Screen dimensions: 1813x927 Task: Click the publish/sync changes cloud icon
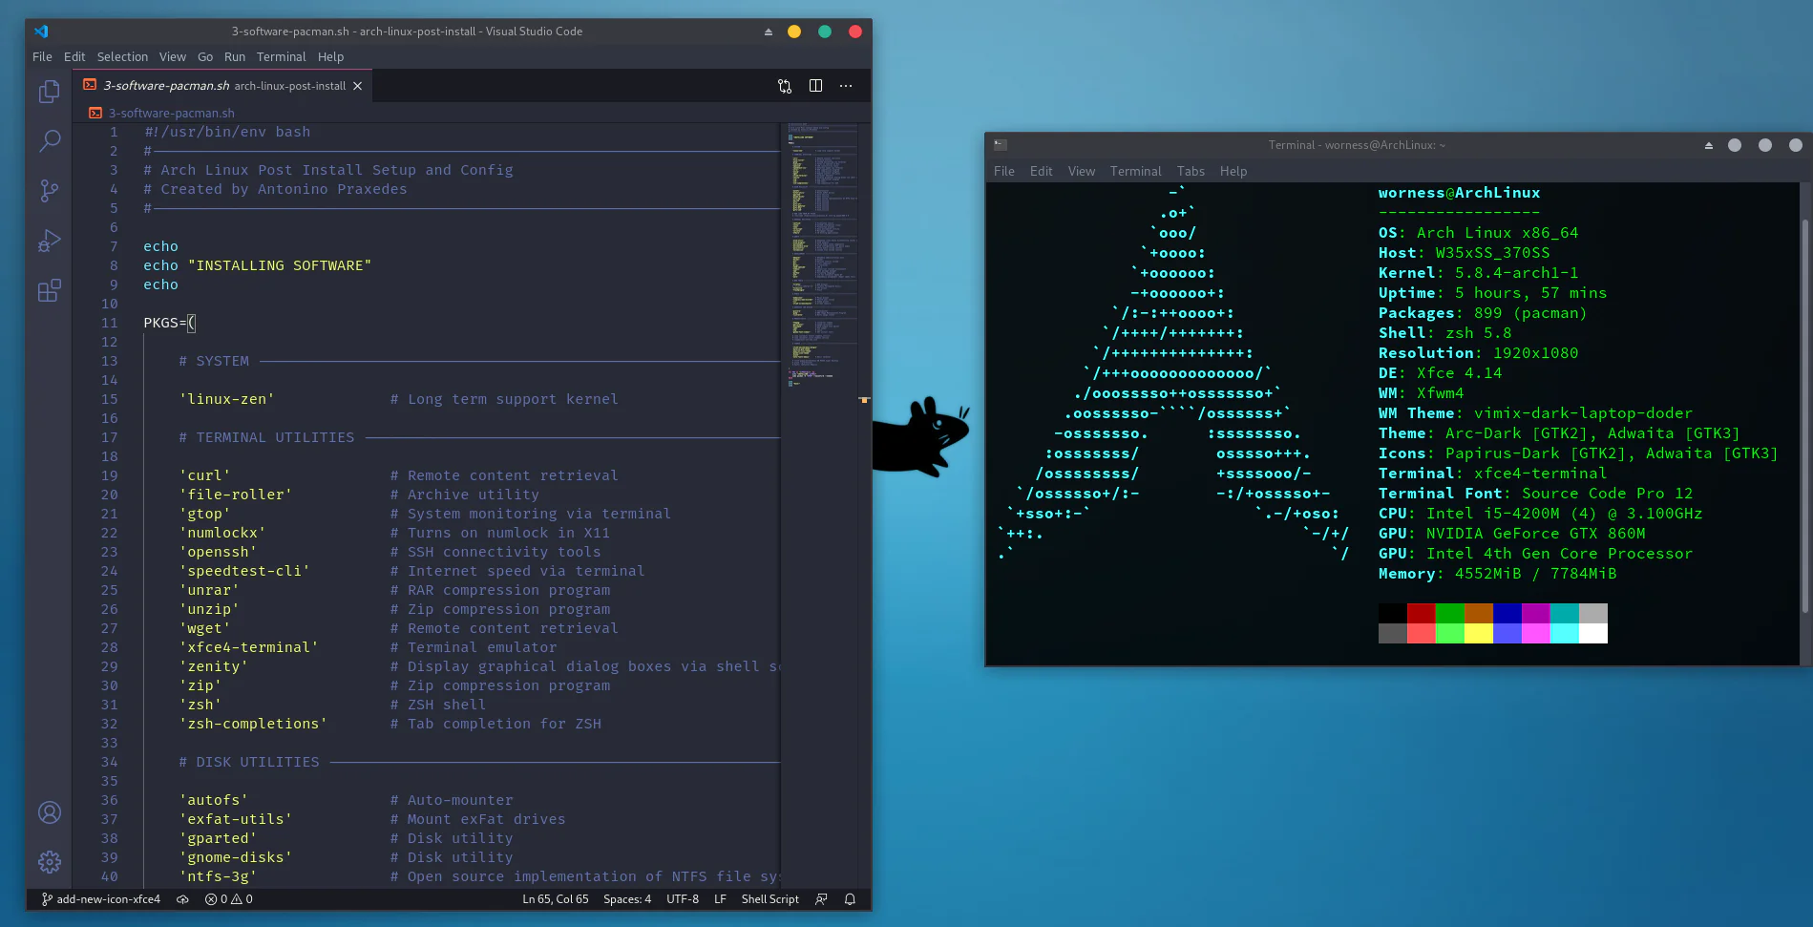tap(182, 898)
